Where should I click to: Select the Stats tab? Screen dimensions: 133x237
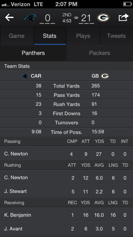[50, 36]
